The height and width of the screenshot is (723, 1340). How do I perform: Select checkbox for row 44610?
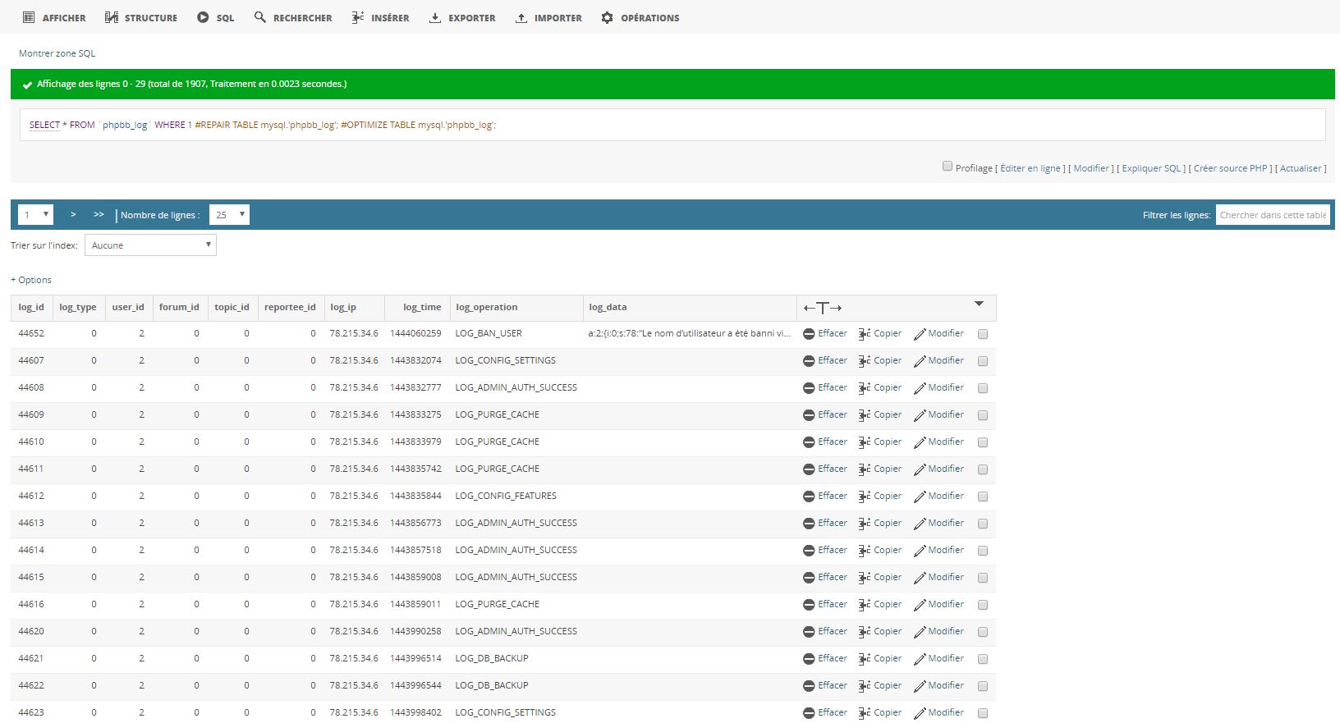pos(983,442)
